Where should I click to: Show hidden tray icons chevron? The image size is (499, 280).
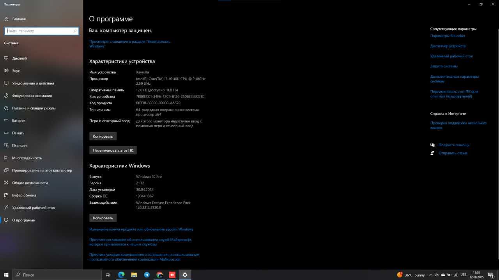[x=430, y=275]
